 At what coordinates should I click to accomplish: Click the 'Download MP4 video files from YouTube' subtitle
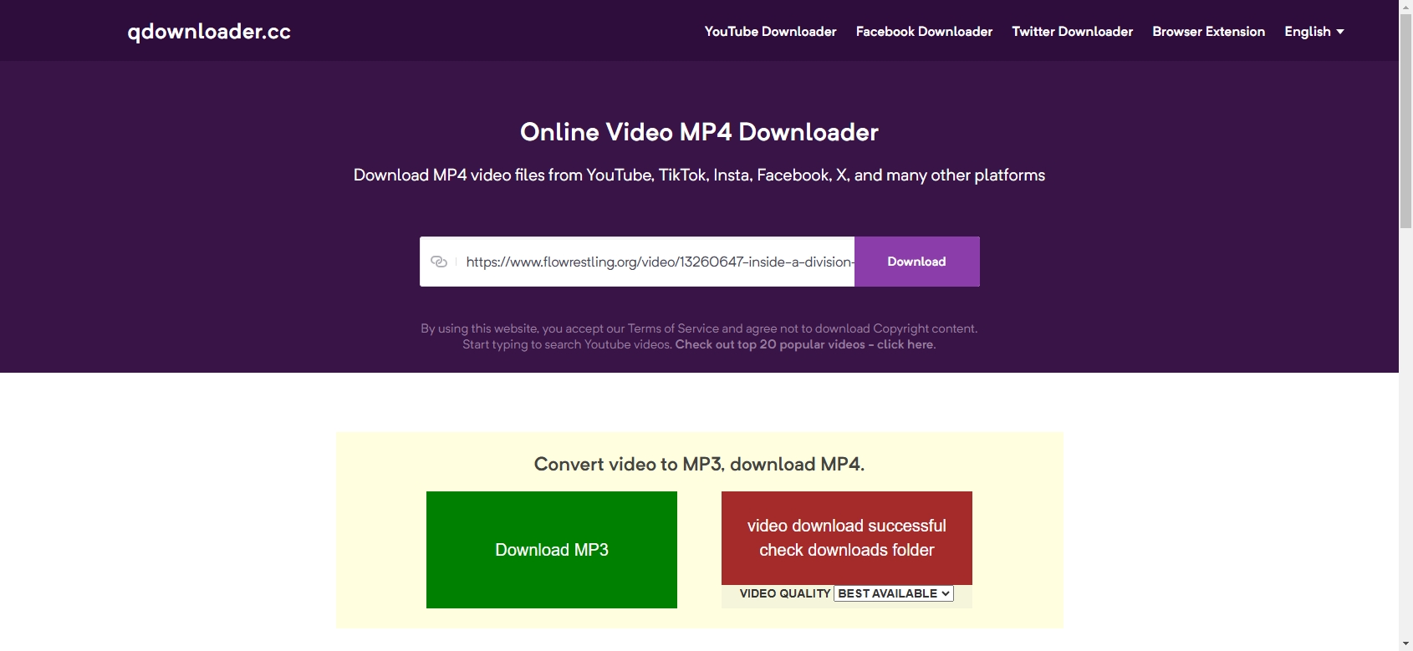[699, 175]
